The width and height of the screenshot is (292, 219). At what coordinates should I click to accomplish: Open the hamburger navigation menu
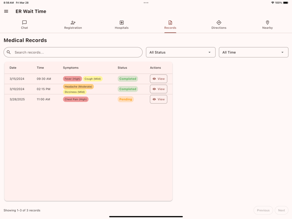[x=6, y=11]
